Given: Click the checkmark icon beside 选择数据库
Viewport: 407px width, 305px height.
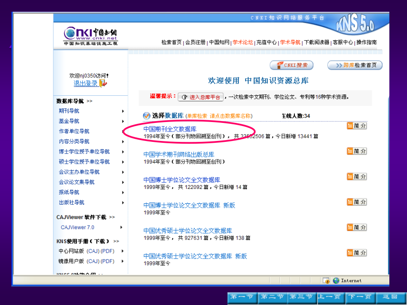Looking at the screenshot, I should (147, 116).
